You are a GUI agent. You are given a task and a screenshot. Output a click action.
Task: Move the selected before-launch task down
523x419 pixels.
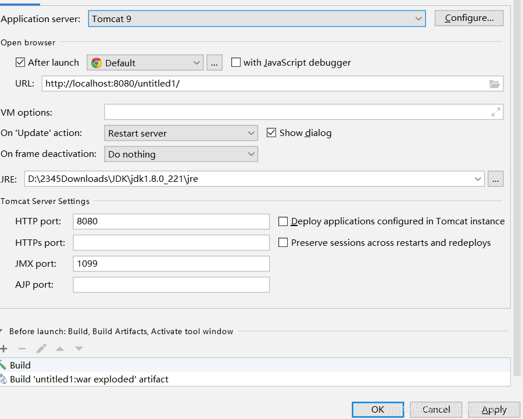[x=79, y=349]
